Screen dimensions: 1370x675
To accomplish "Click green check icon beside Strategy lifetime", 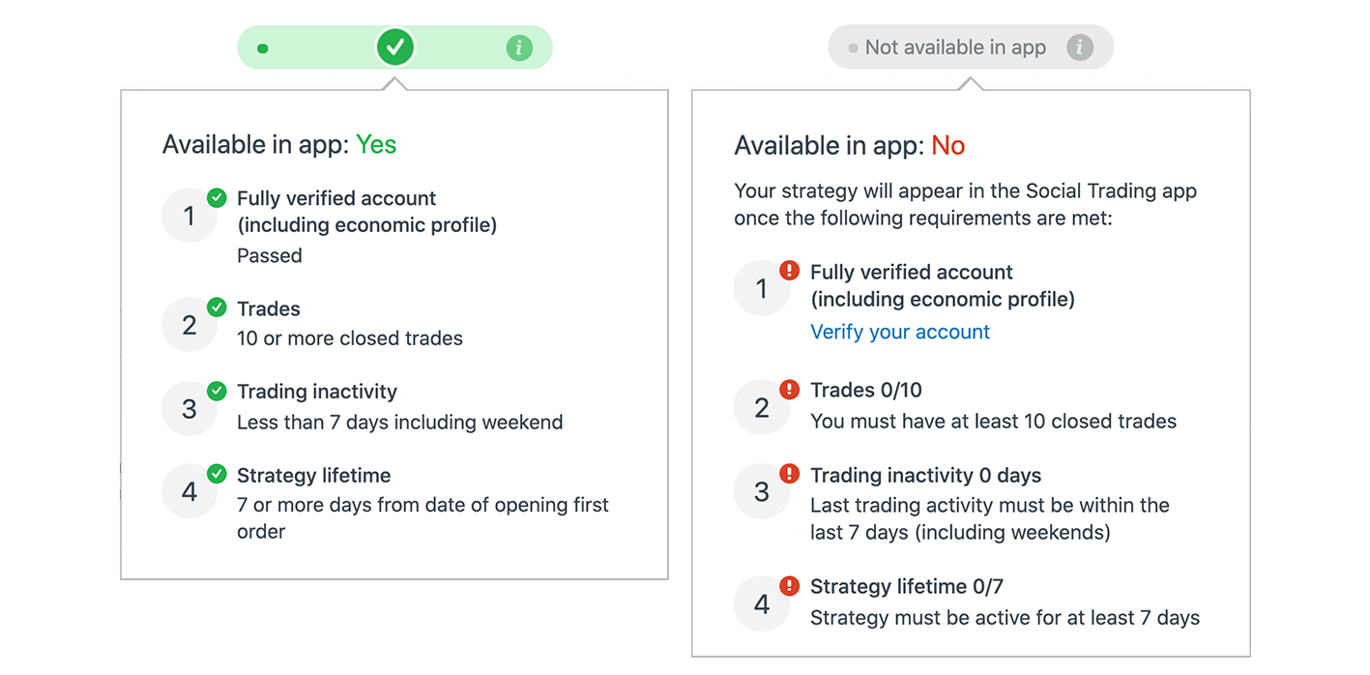I will [x=218, y=474].
